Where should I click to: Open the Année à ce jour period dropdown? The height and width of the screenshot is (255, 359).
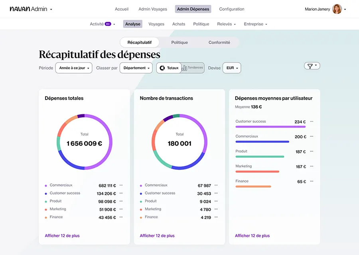tap(74, 68)
